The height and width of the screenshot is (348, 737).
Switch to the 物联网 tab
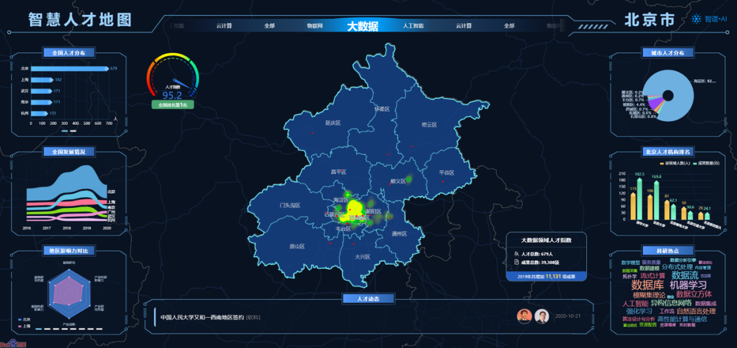315,26
